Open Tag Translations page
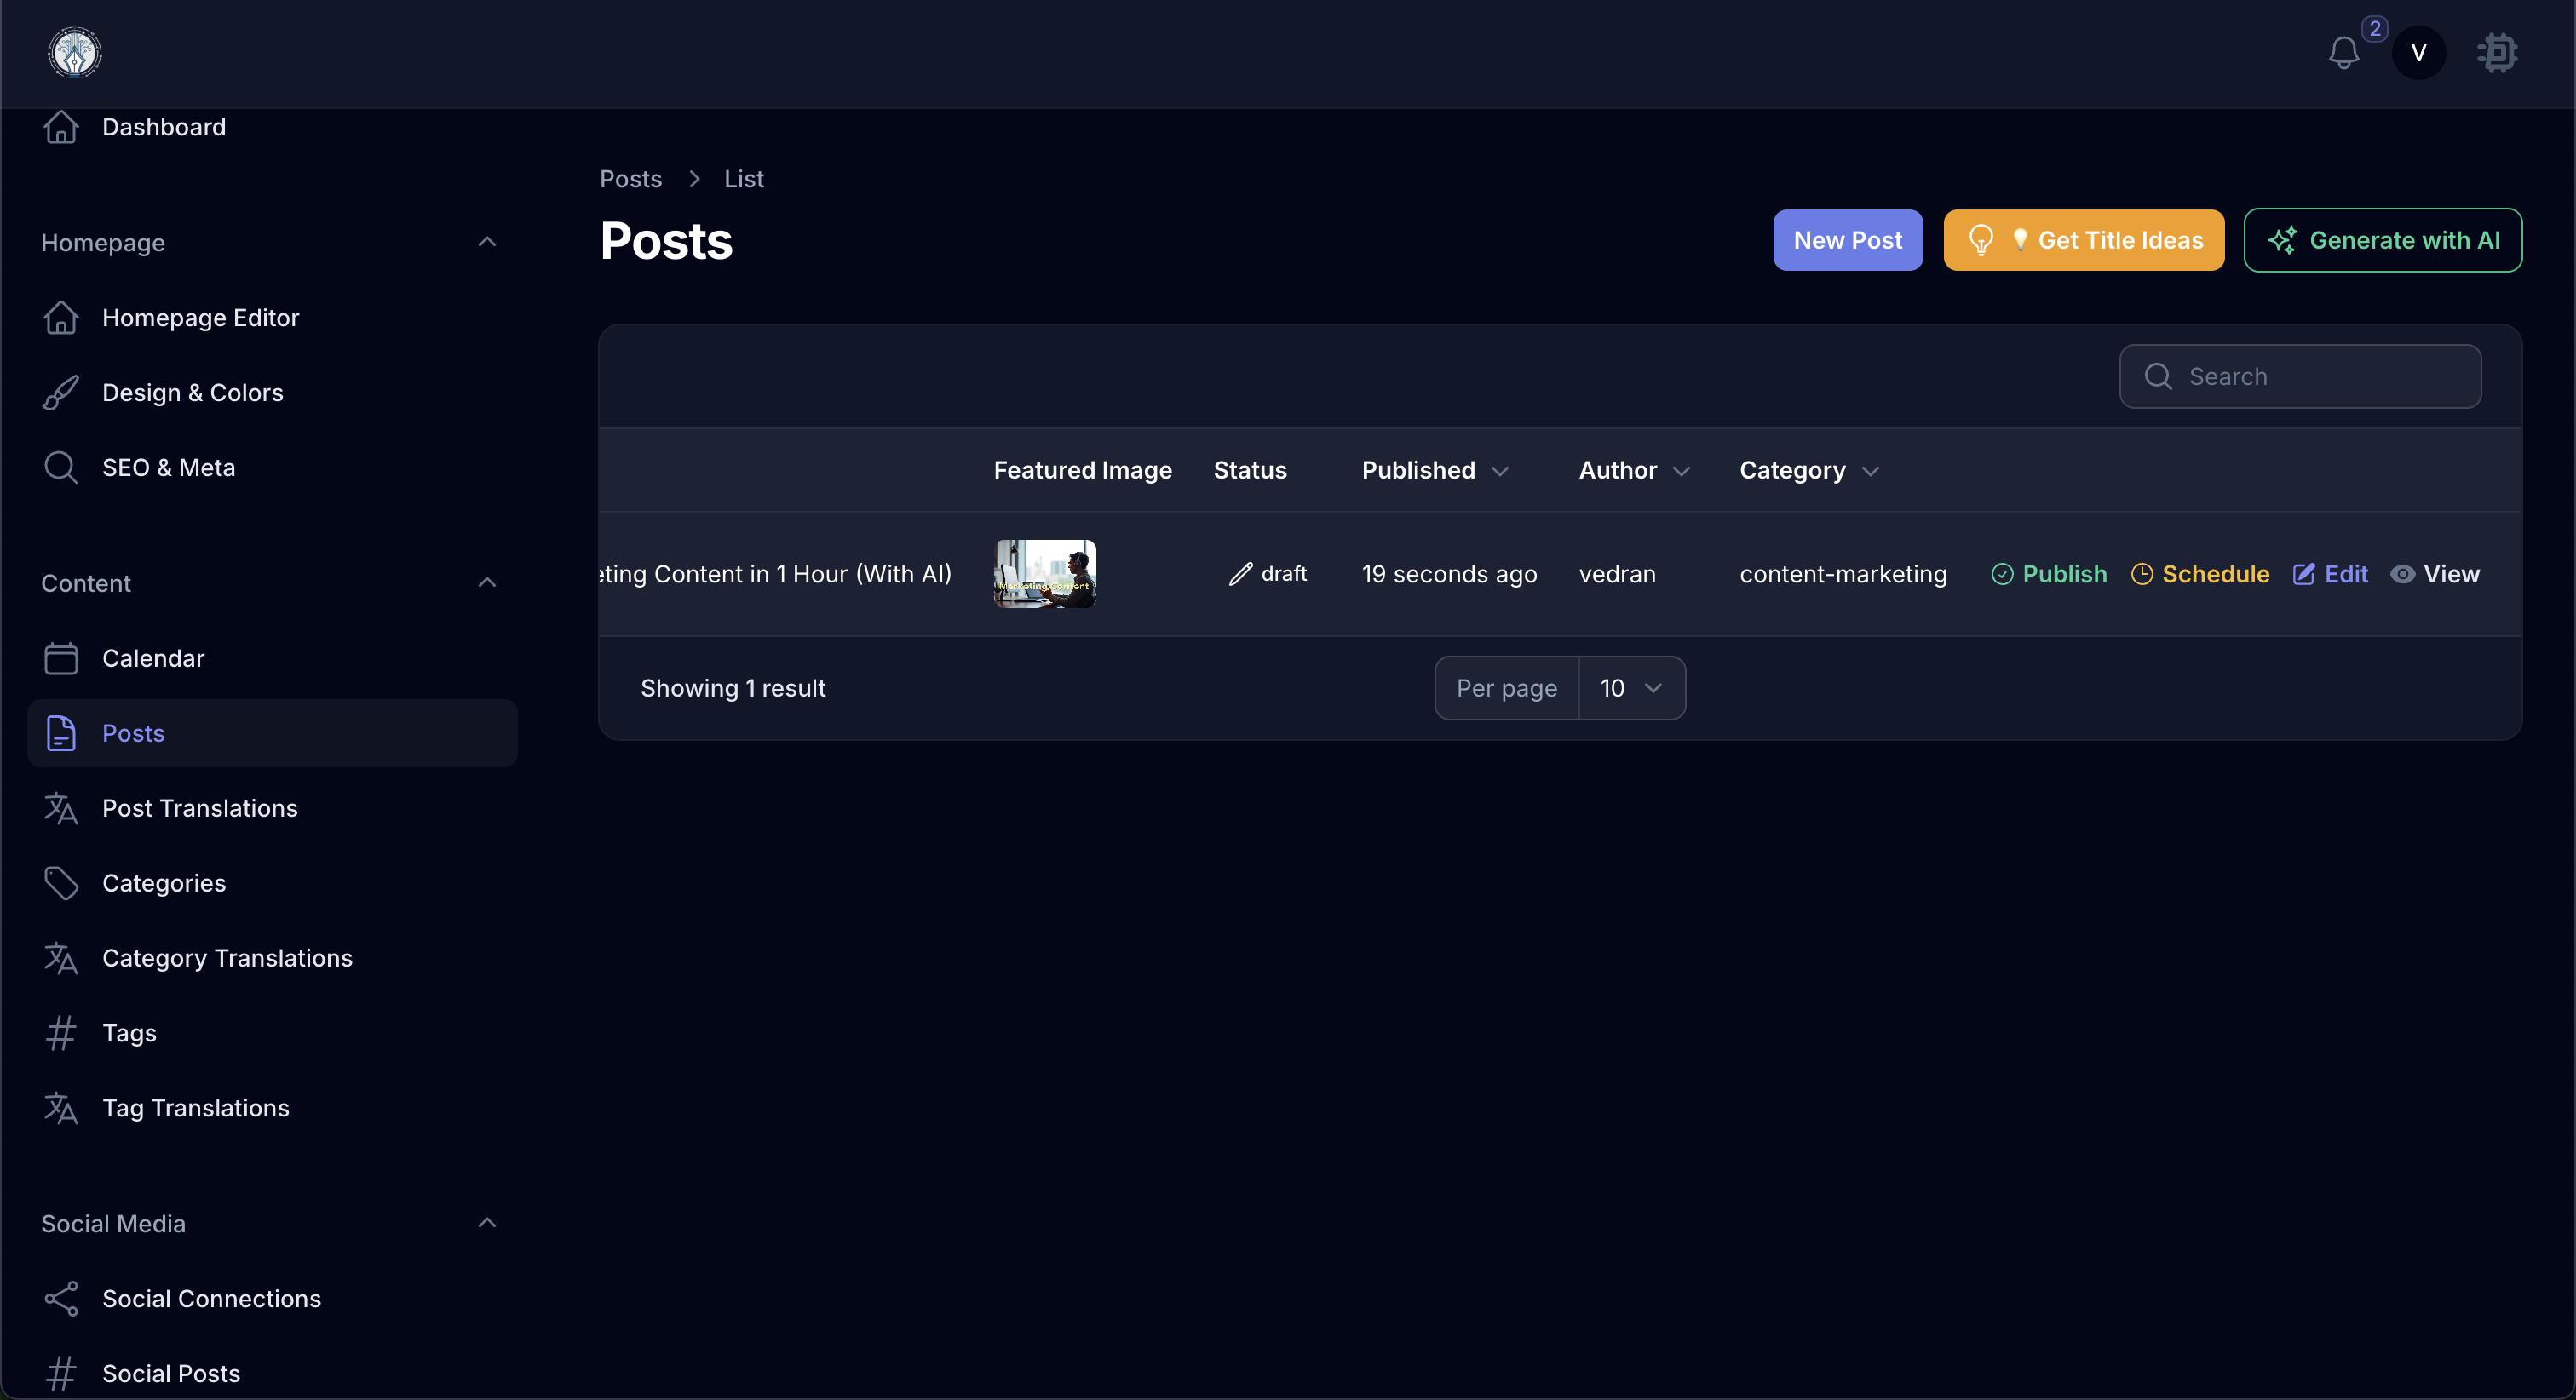The height and width of the screenshot is (1400, 2576). (x=272, y=1108)
